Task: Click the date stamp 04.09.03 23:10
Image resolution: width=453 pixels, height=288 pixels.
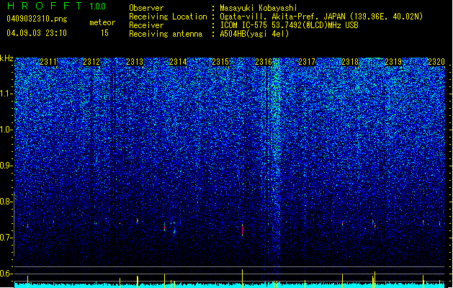Action: click(x=37, y=33)
